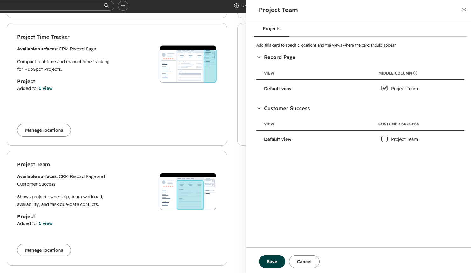Click the 'Add this card to specific locations' description
This screenshot has height=273, width=471.
tap(326, 45)
